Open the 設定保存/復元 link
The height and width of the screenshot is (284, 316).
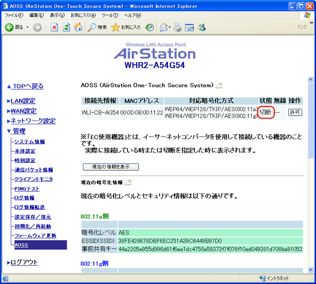33,217
